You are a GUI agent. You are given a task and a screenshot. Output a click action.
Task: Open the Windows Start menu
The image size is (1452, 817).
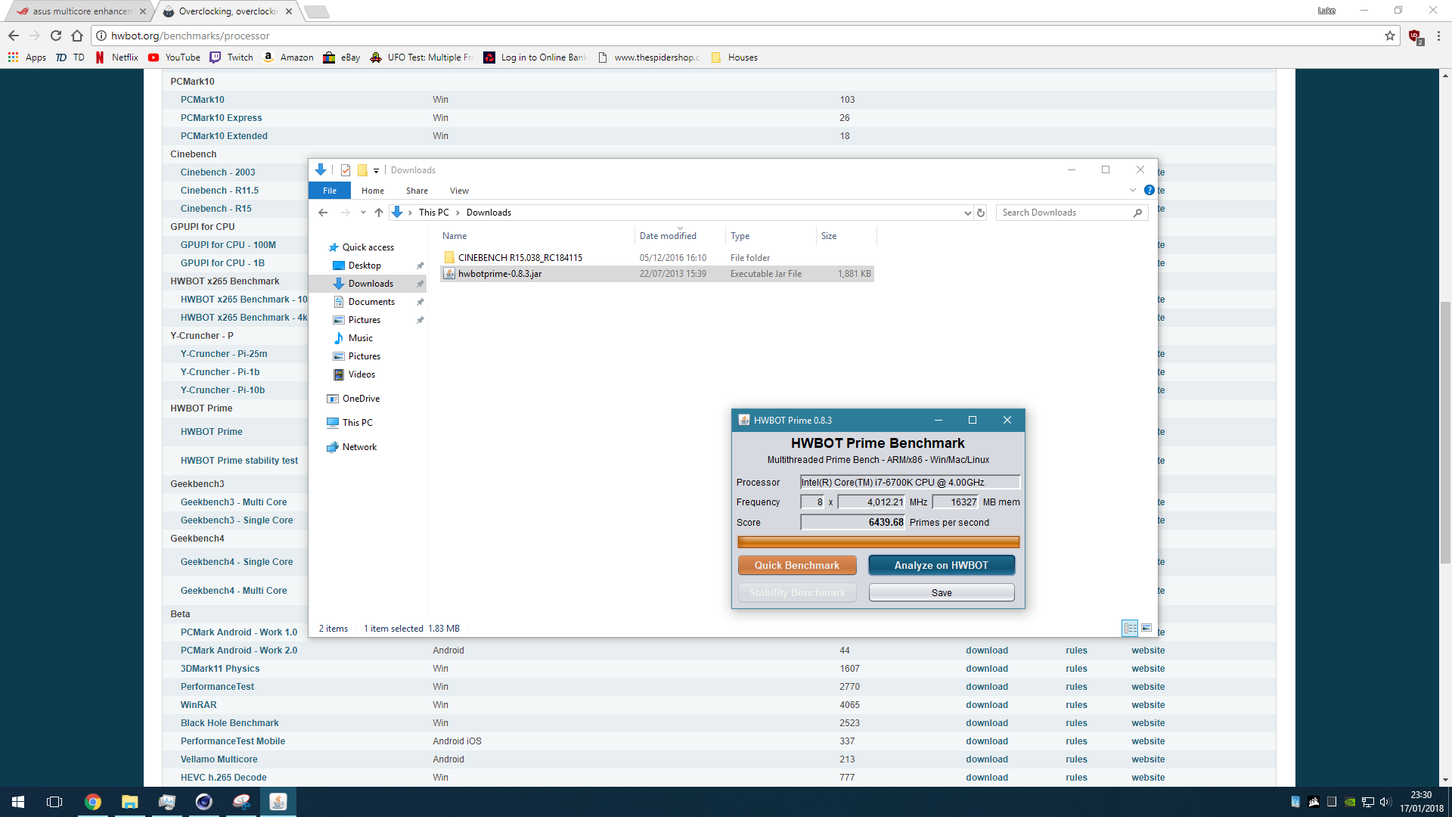(x=18, y=802)
